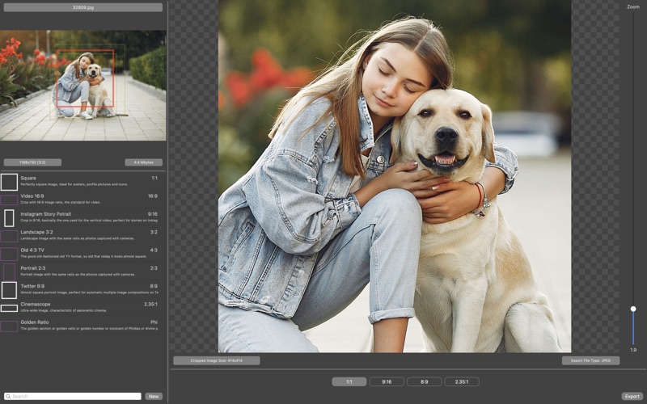Click the cropped girl and dog preview image
647x404 pixels.
(x=395, y=176)
